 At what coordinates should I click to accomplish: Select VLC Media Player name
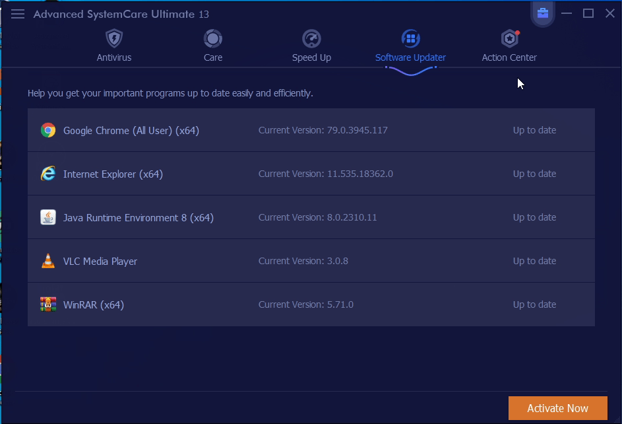point(100,262)
